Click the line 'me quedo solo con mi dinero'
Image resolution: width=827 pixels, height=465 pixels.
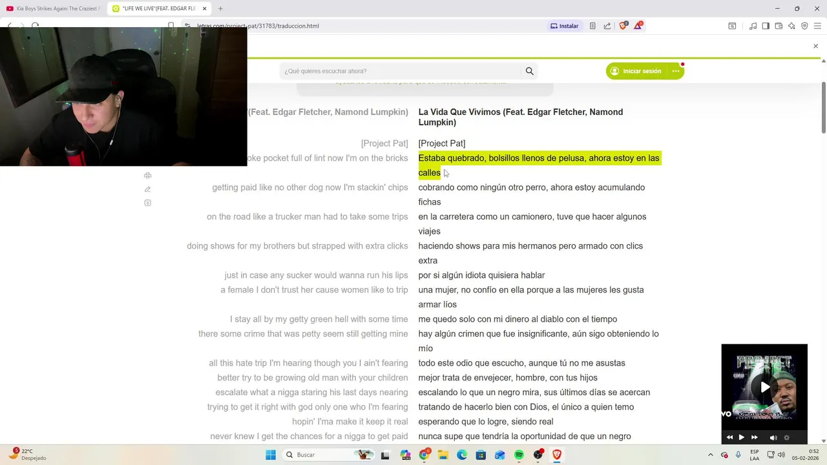coord(518,319)
